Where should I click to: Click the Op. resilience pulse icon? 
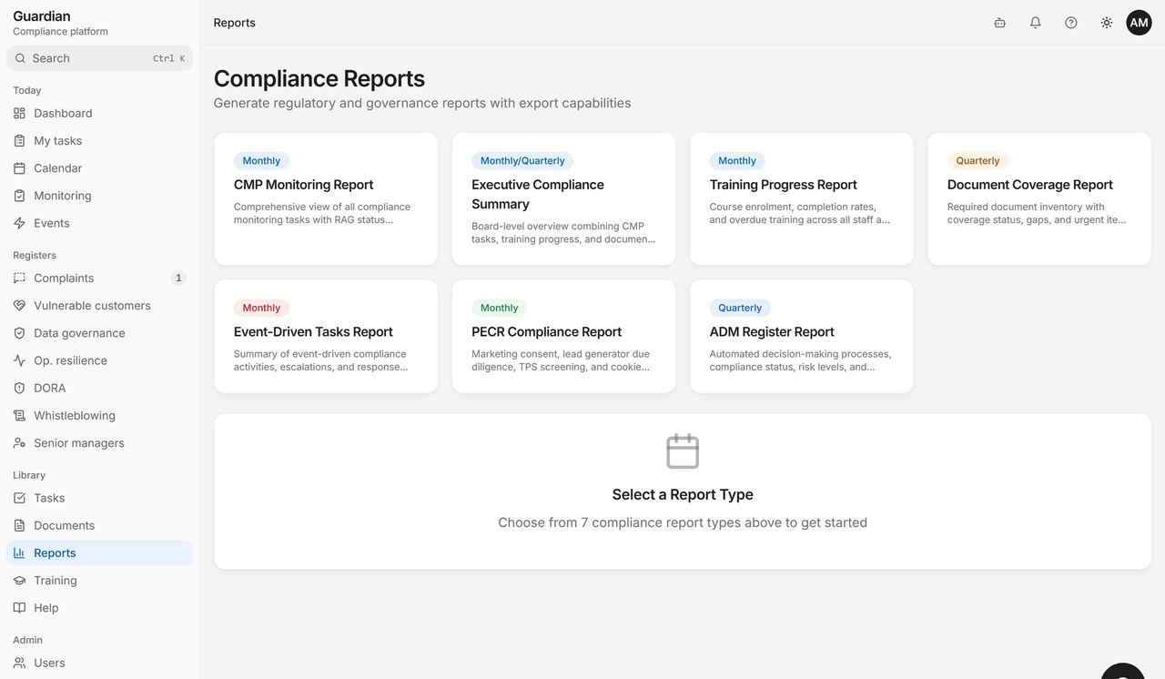click(19, 360)
